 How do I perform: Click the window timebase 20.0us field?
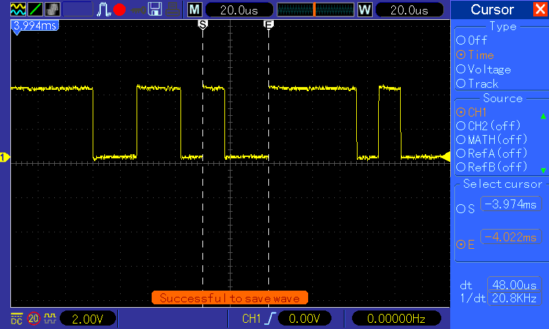pyautogui.click(x=409, y=10)
